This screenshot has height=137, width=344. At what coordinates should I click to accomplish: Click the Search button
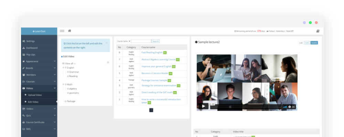coord(155,41)
